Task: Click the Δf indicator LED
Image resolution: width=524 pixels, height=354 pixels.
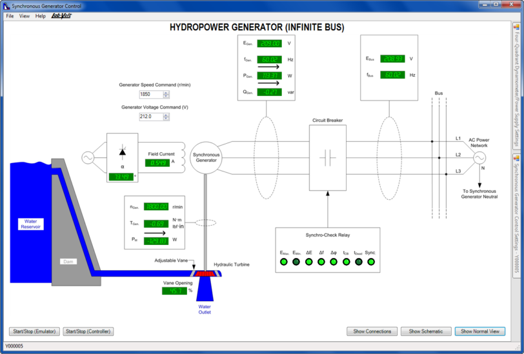Action: pos(321,262)
